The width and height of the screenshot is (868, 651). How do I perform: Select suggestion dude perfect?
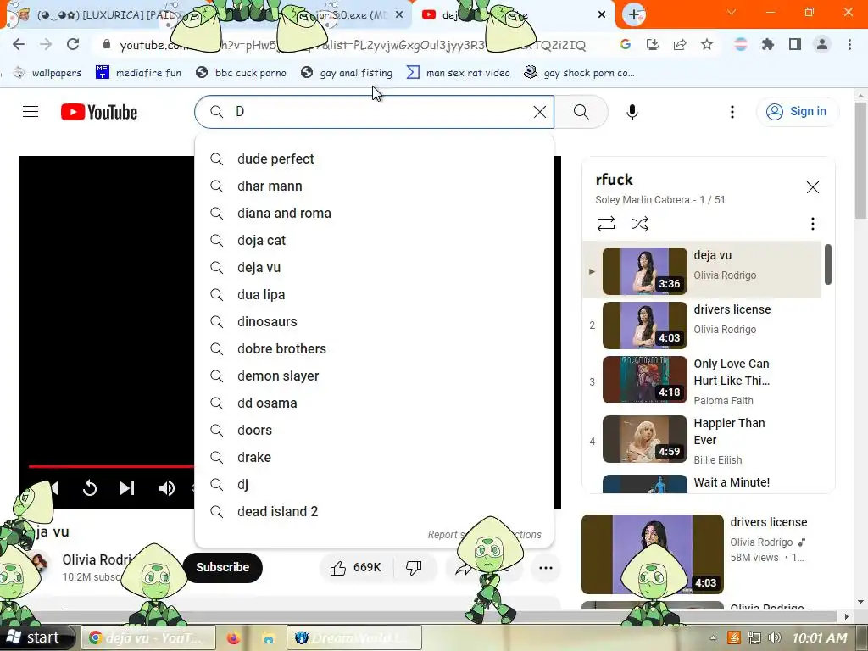coord(374,159)
